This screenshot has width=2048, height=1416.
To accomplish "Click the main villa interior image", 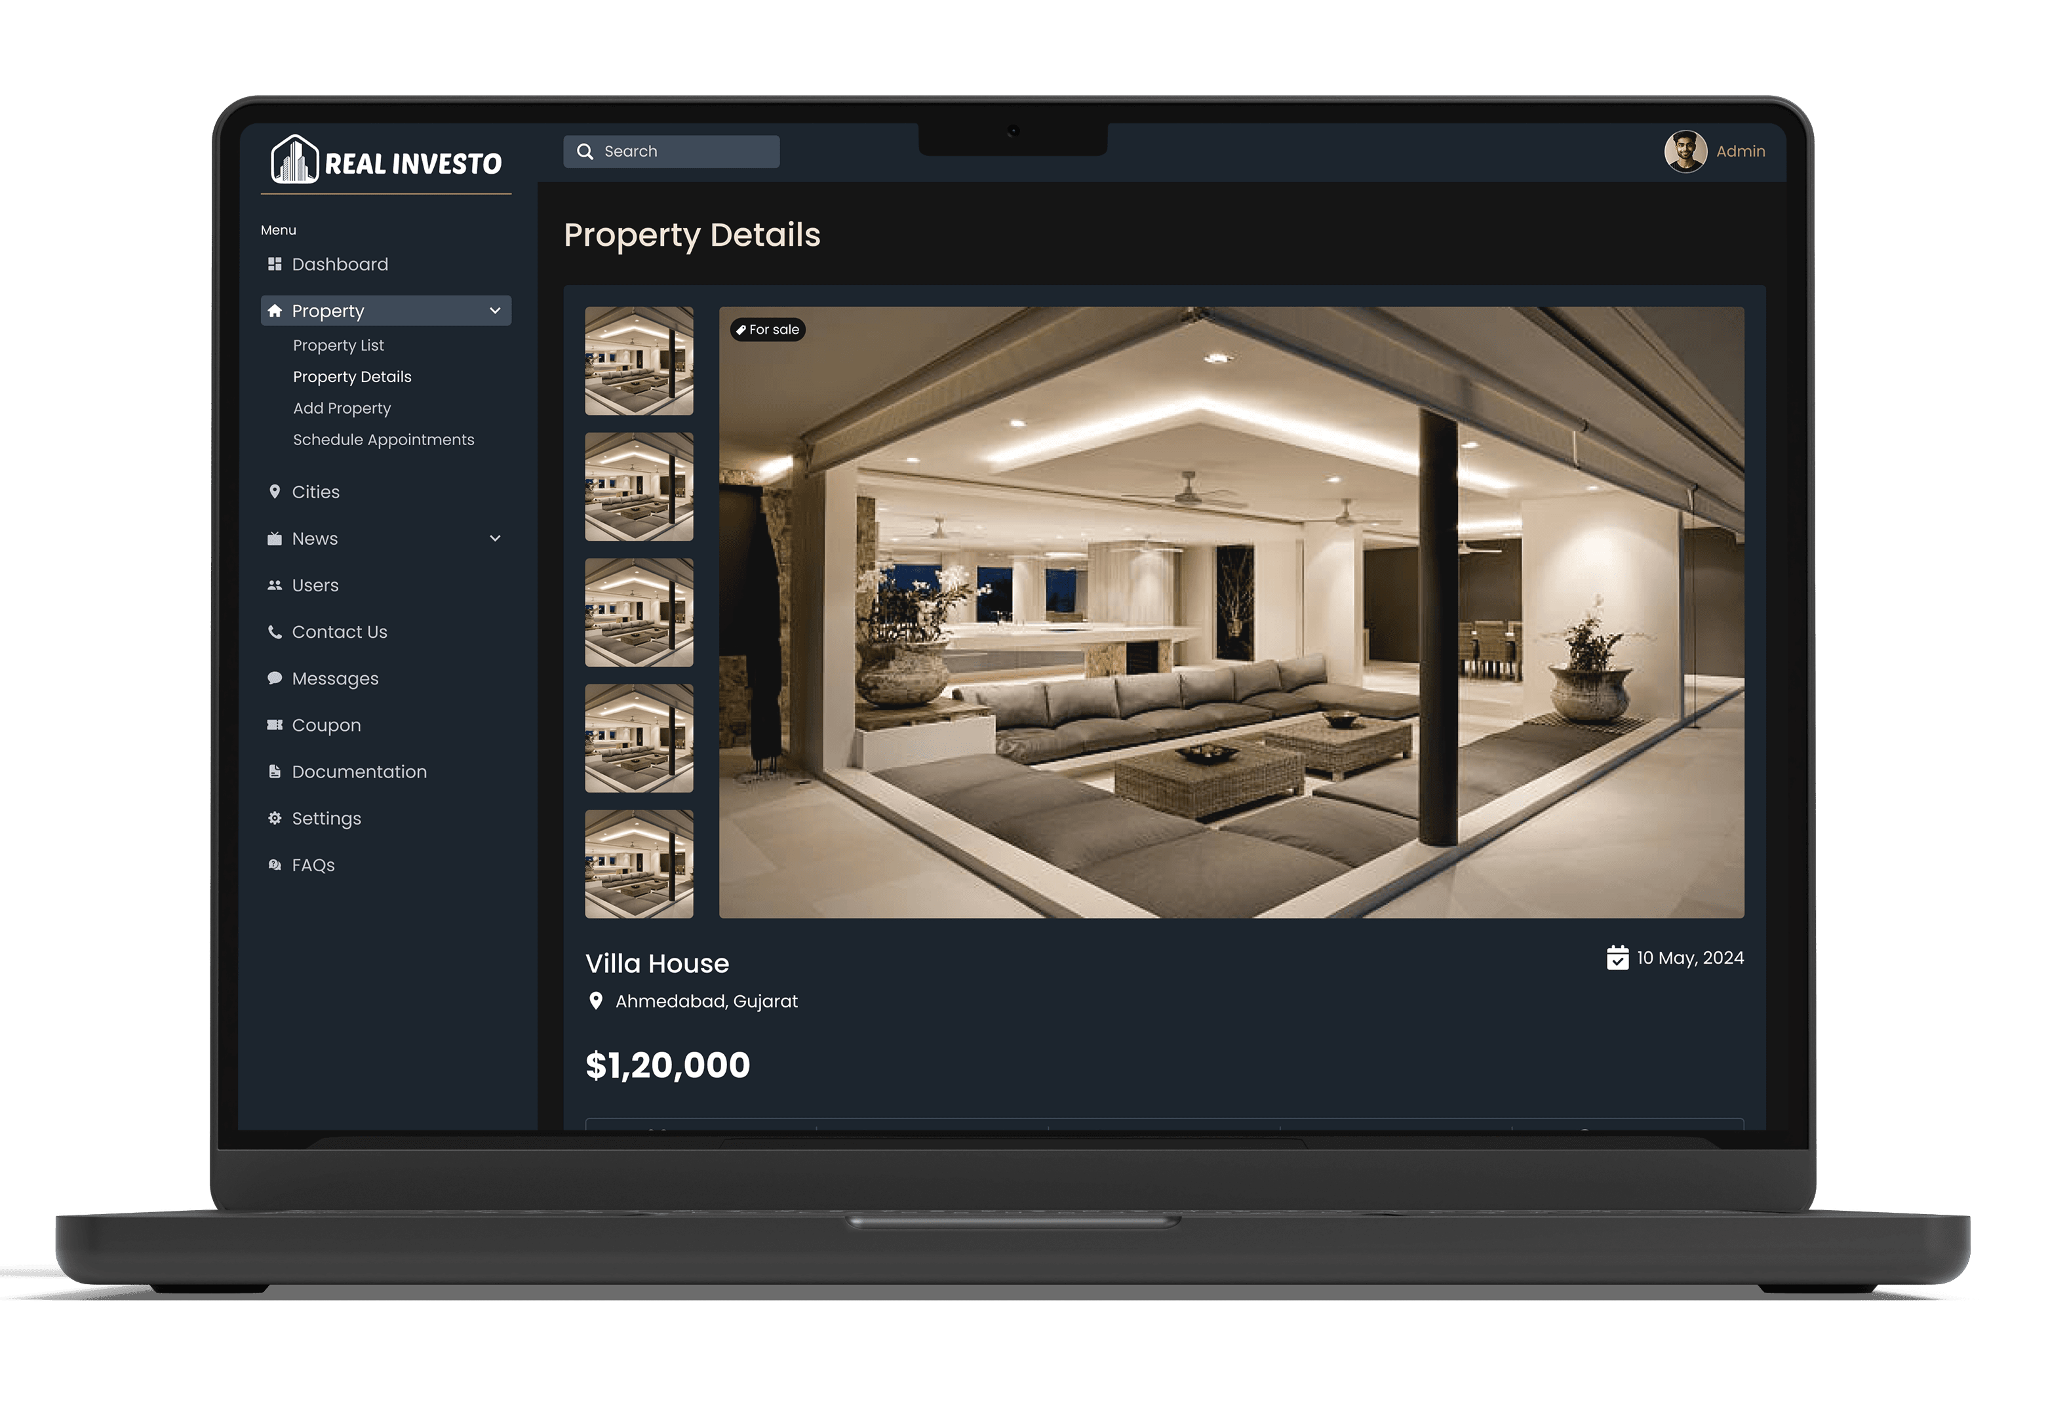I will 1231,613.
